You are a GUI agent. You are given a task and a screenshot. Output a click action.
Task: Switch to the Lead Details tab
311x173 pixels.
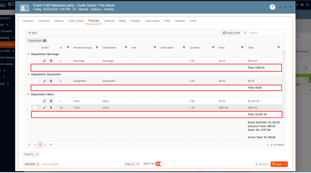(152, 21)
